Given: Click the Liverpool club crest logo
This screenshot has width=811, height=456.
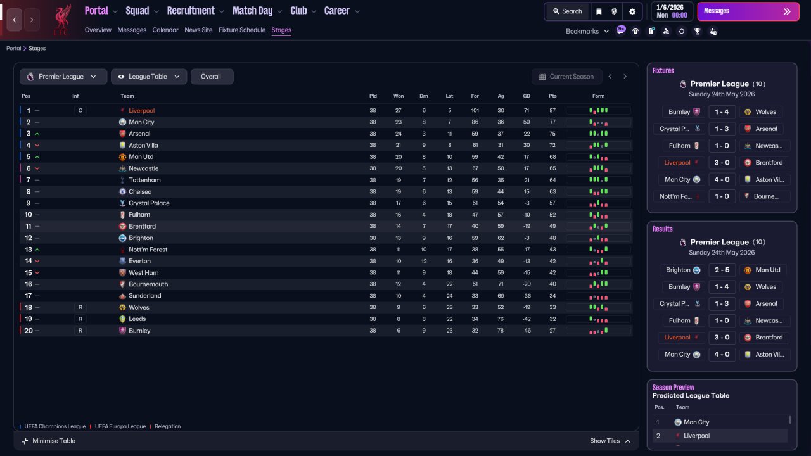Looking at the screenshot, I should [61, 20].
